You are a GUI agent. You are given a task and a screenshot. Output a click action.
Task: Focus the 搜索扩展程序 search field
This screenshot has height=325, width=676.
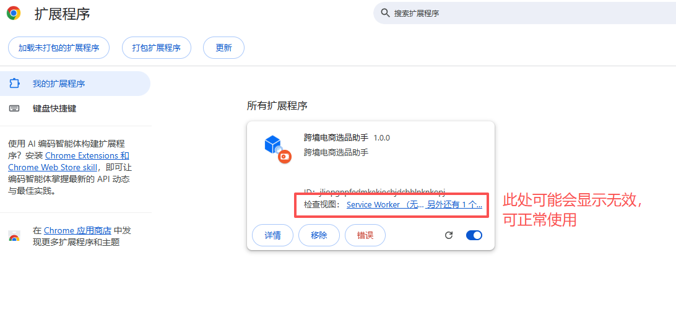524,13
